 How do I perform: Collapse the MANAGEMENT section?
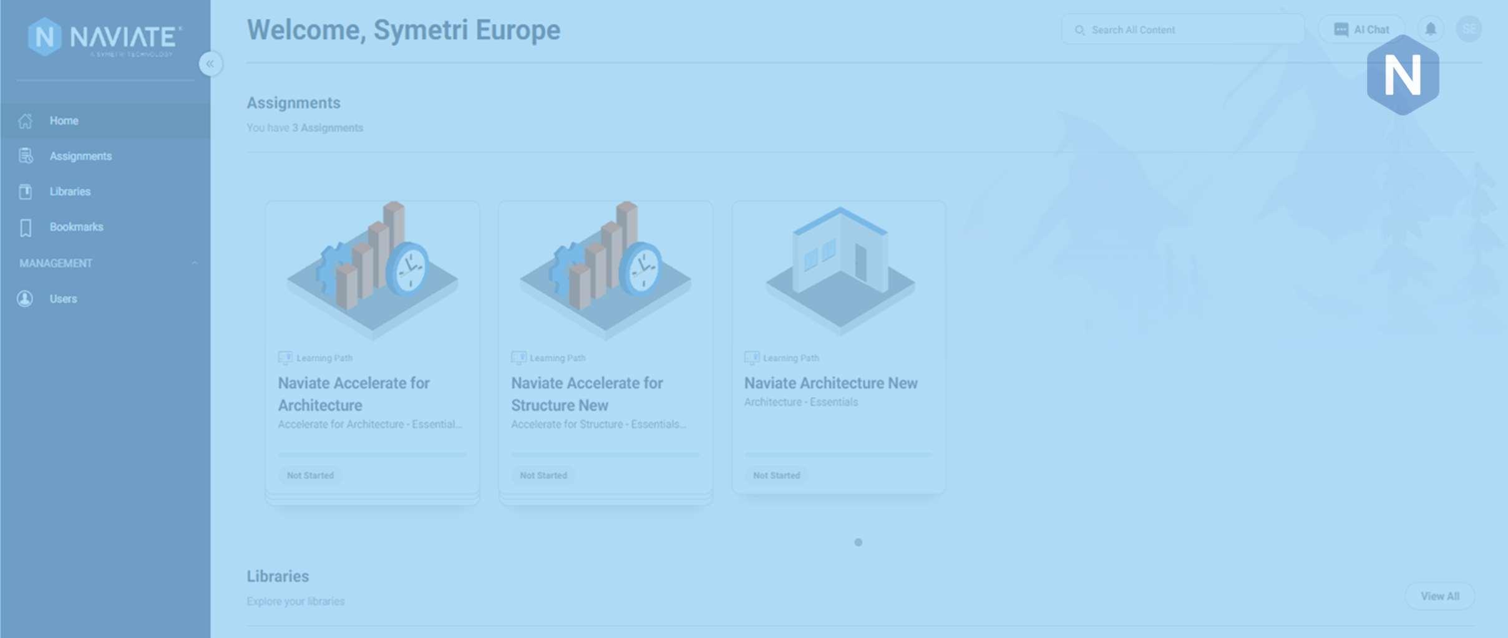194,263
